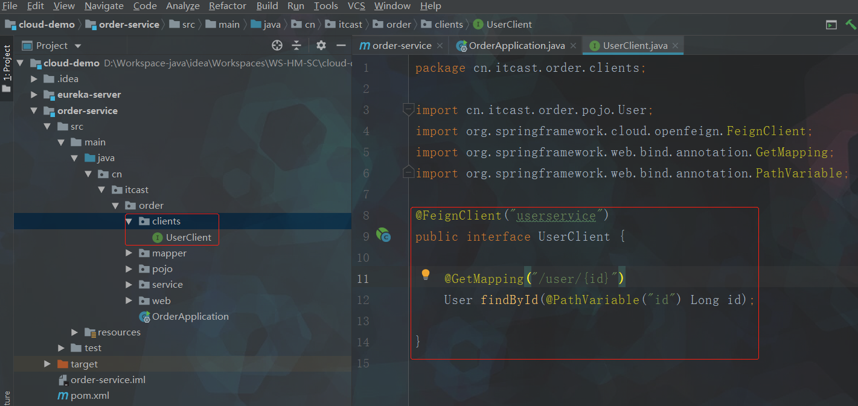Select UserClient file in project tree
The width and height of the screenshot is (858, 406).
pos(188,238)
